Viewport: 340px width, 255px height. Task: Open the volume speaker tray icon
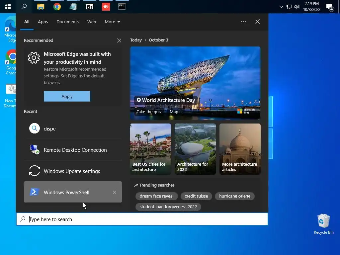coord(297,7)
